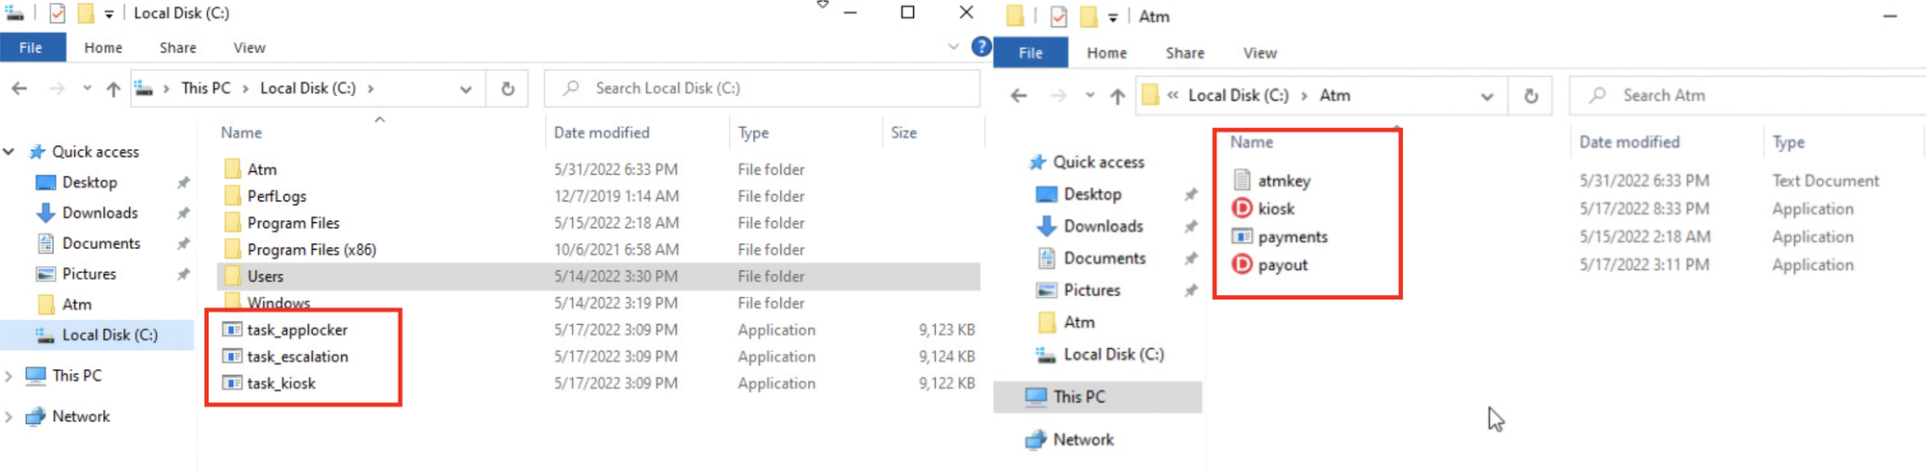Open the Share tab in Atm window
The image size is (1926, 472).
pos(1184,53)
